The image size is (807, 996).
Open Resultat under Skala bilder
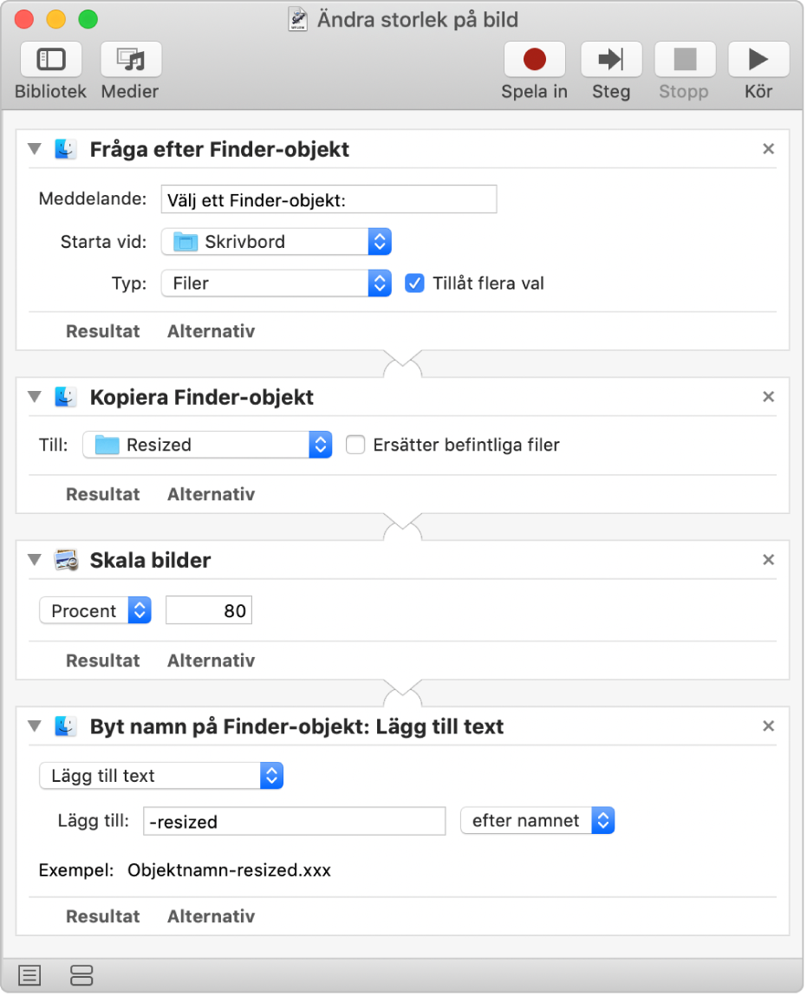pyautogui.click(x=102, y=661)
